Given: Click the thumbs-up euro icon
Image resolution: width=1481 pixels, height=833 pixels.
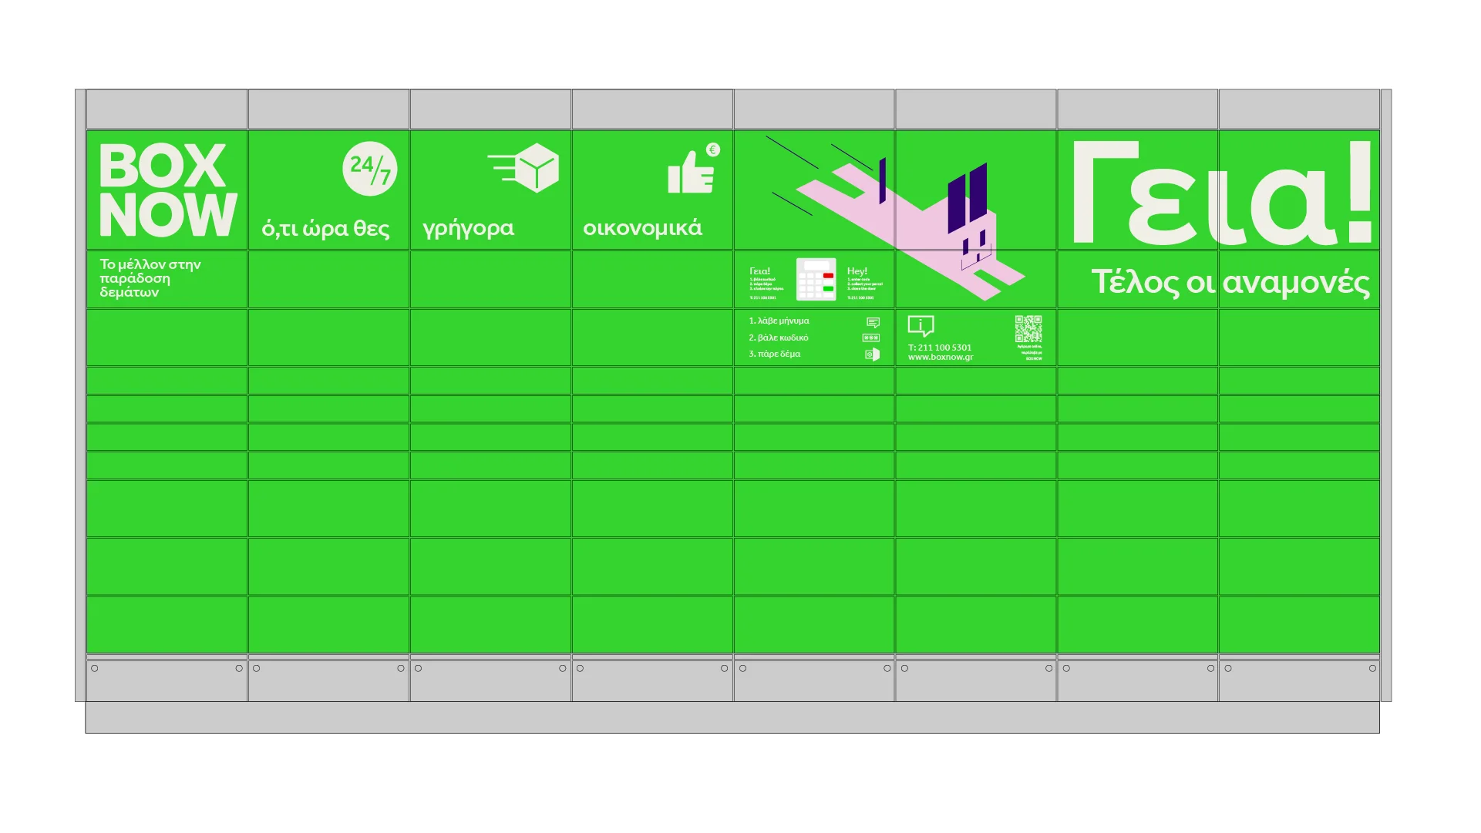Looking at the screenshot, I should [x=692, y=169].
